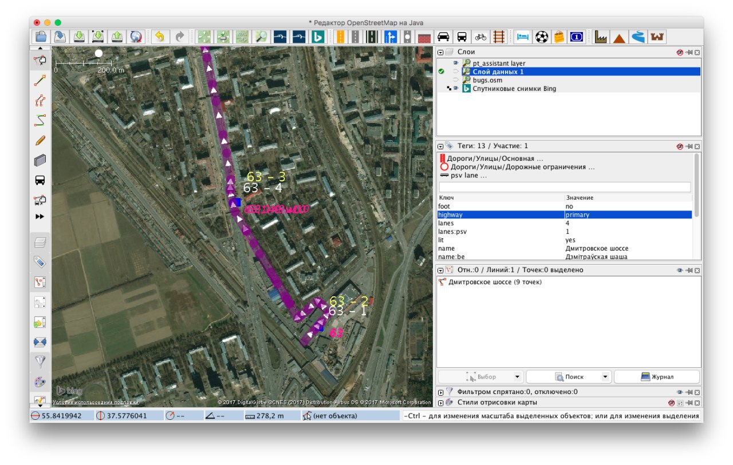Undo last action with yellow arrow
This screenshot has width=733, height=465.
160,37
